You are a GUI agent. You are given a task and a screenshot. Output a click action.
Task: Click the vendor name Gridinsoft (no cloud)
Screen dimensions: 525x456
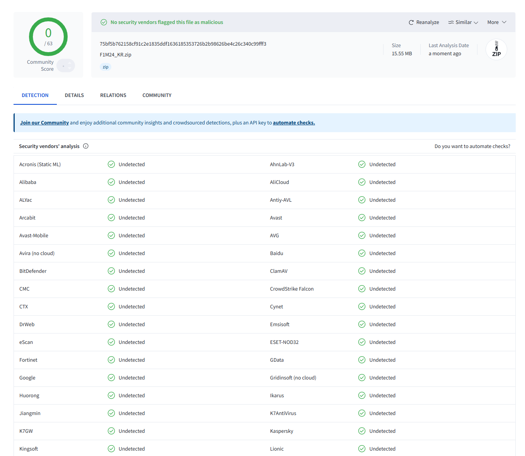(x=293, y=378)
